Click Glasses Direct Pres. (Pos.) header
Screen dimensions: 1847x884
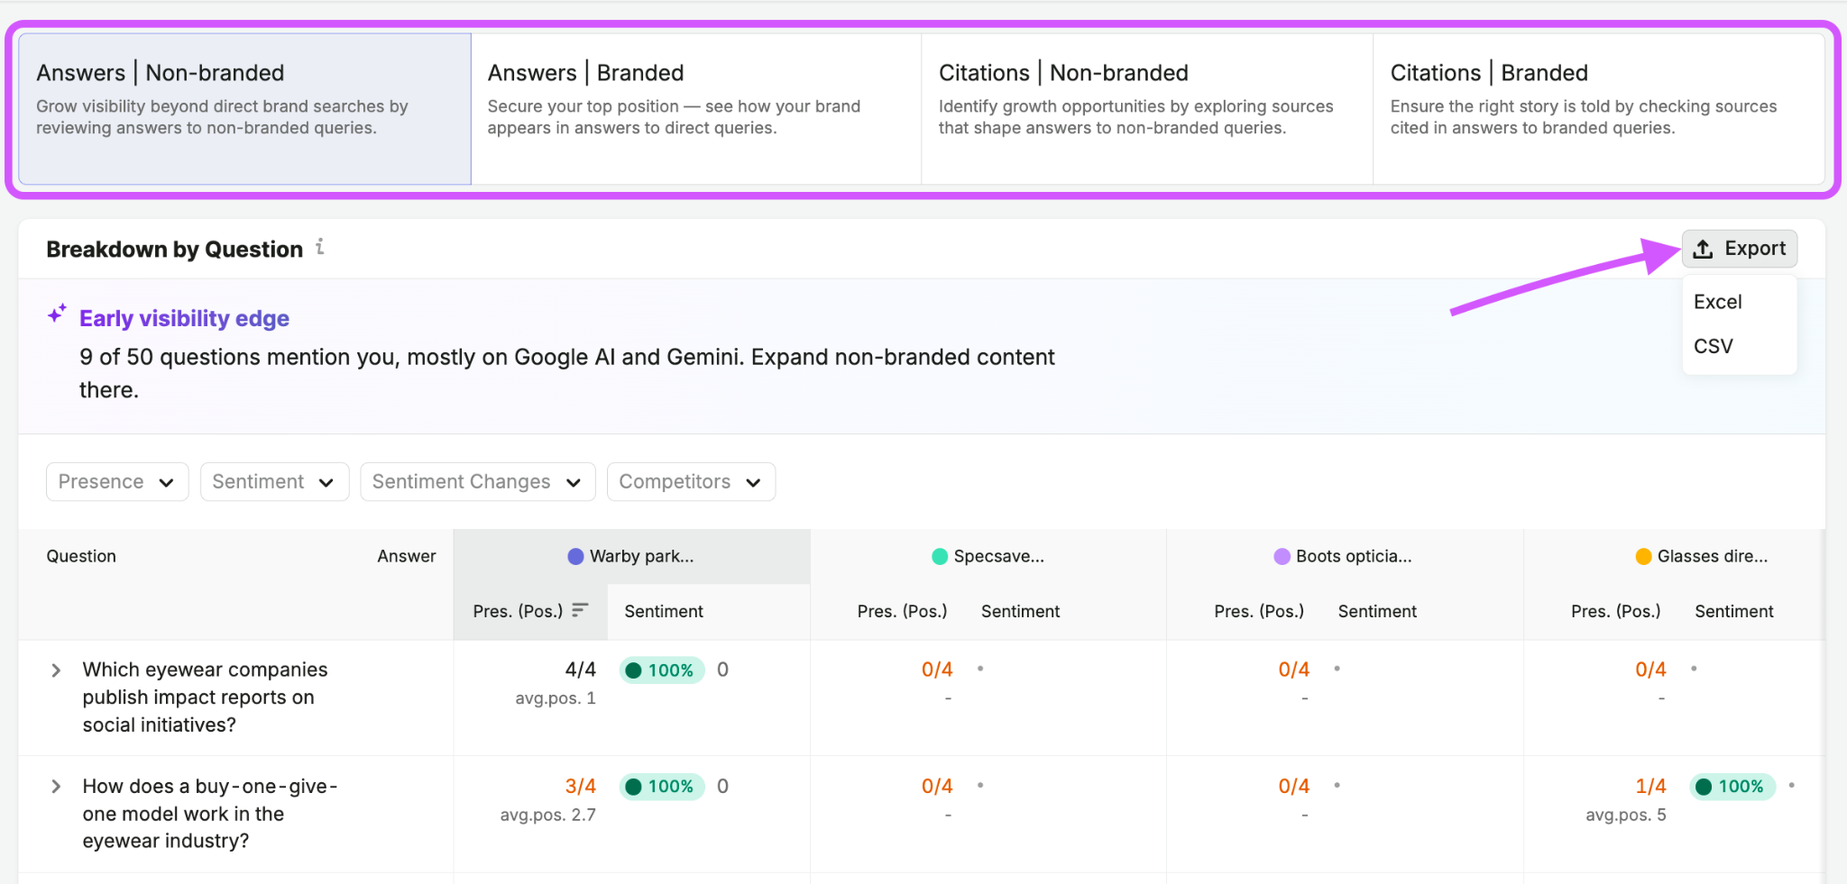pyautogui.click(x=1616, y=612)
